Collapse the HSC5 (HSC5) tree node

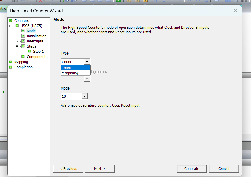point(11,26)
